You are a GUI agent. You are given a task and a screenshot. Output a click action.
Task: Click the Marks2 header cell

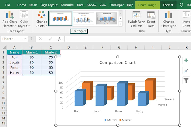coord(51,52)
